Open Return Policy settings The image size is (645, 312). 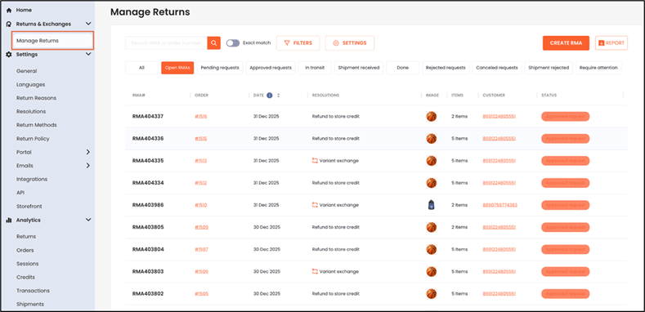click(33, 139)
